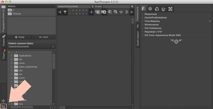Expand the Ekspozycja section
Image resolution: width=213 pixels, height=109 pixels.
tap(151, 14)
